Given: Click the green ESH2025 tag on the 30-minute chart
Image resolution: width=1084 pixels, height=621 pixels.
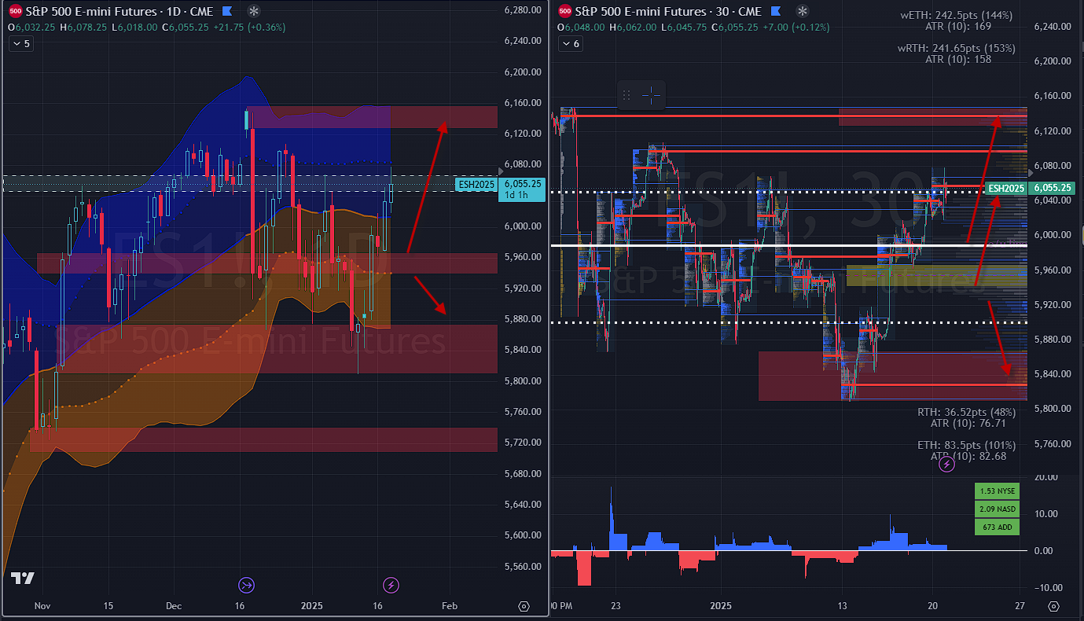Looking at the screenshot, I should point(1006,188).
